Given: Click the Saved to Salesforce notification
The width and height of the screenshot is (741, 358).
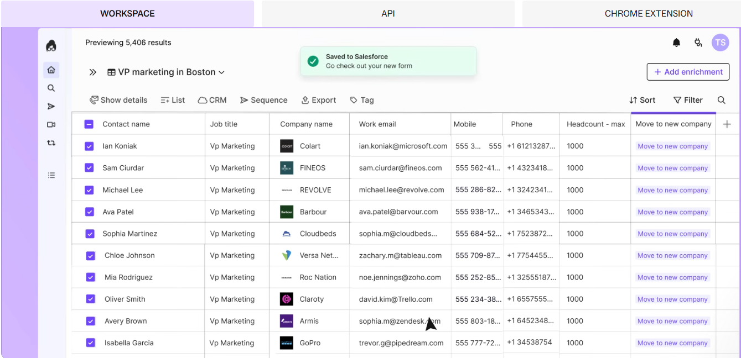Looking at the screenshot, I should click(x=388, y=61).
